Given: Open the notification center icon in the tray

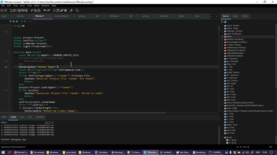Looking at the screenshot, I should click(271, 152).
